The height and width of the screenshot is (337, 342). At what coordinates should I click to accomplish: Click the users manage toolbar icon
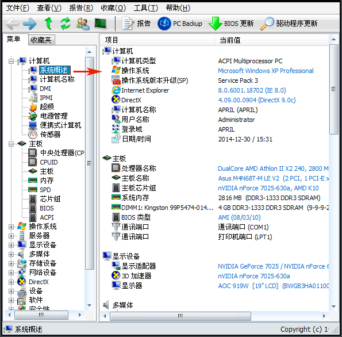83,24
